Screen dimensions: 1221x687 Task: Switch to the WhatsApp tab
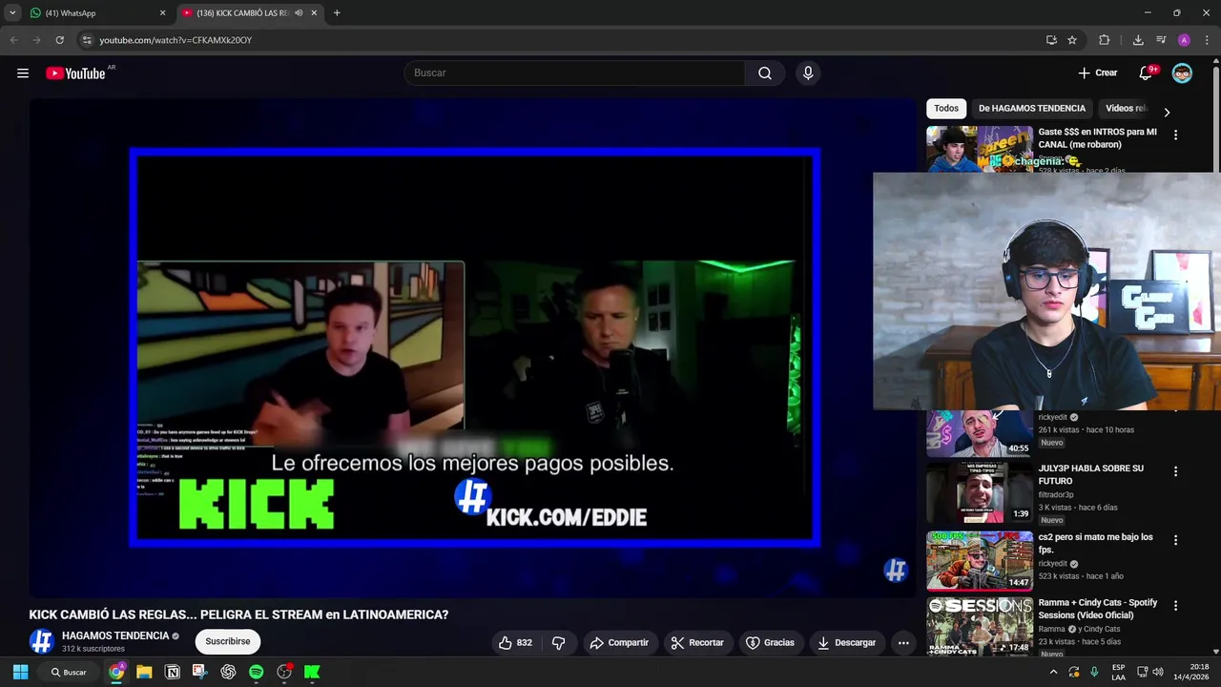coord(92,13)
